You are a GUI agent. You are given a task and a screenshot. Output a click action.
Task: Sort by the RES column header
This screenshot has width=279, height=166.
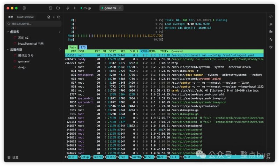(123, 51)
